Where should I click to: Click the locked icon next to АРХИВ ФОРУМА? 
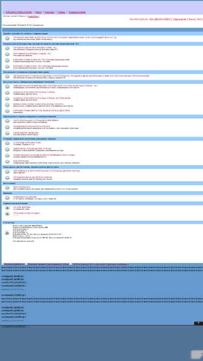[x=8, y=208]
